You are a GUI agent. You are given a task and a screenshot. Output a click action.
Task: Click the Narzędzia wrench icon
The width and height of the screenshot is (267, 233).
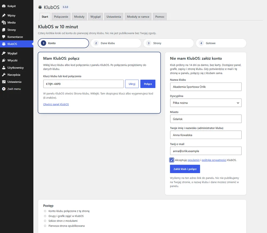tap(4, 75)
